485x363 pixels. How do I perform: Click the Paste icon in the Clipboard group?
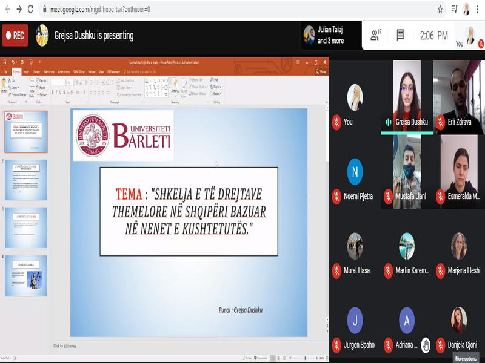[5, 87]
